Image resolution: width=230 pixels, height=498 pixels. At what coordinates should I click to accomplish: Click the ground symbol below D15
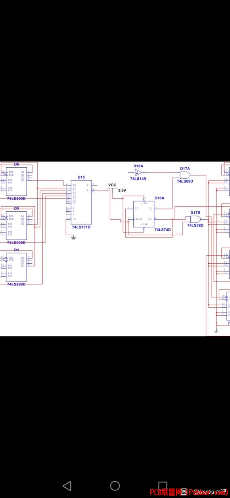click(x=73, y=237)
